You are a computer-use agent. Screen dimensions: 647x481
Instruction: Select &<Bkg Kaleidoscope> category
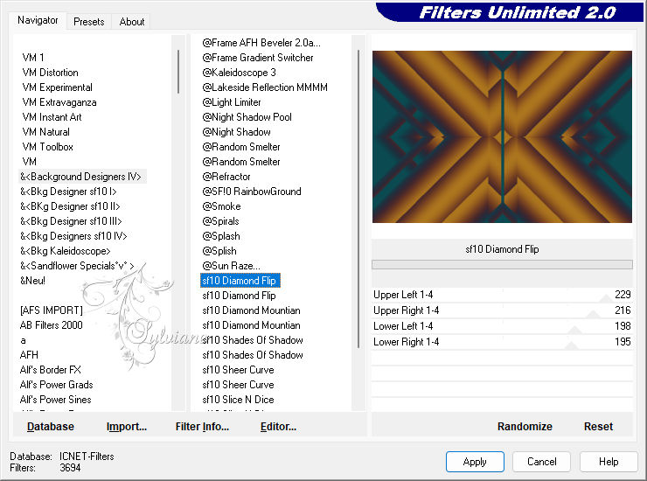[x=66, y=251]
